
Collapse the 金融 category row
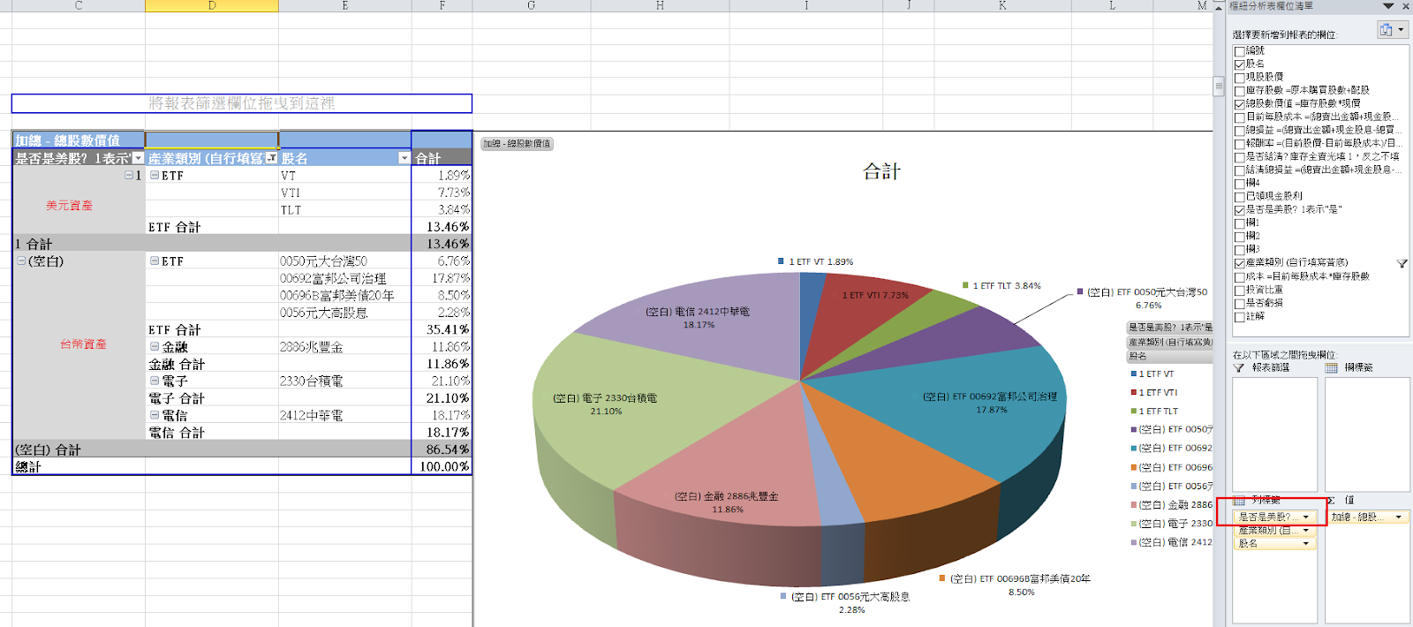click(x=155, y=347)
